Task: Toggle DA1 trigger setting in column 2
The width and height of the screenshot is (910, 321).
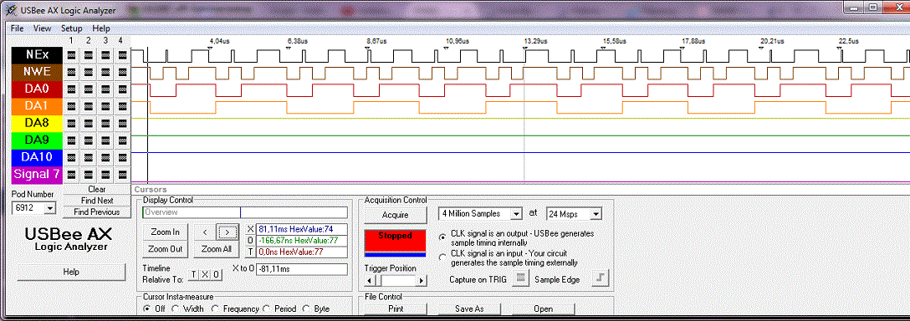Action: tap(88, 106)
